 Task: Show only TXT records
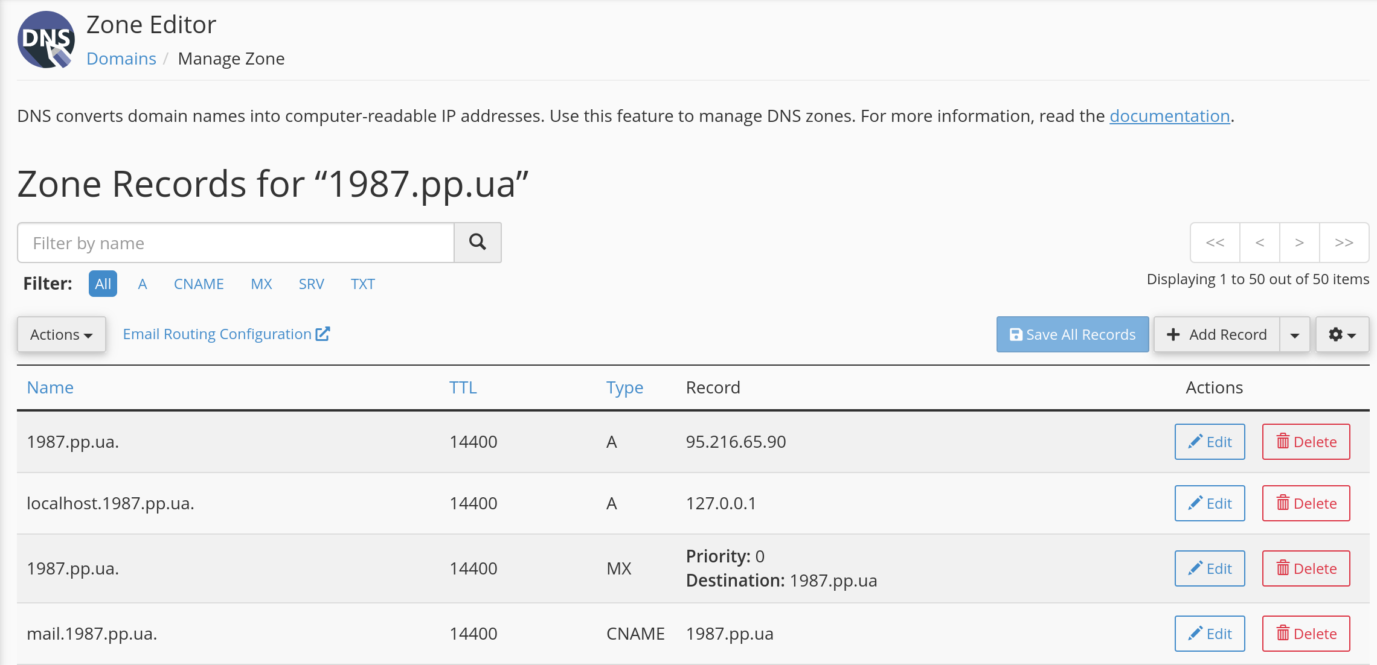point(362,284)
